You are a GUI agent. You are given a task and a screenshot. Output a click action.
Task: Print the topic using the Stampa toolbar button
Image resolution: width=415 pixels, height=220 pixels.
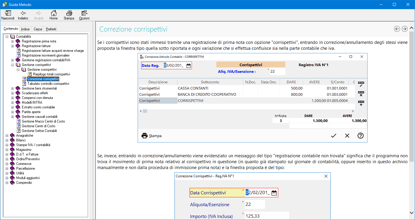click(x=69, y=15)
